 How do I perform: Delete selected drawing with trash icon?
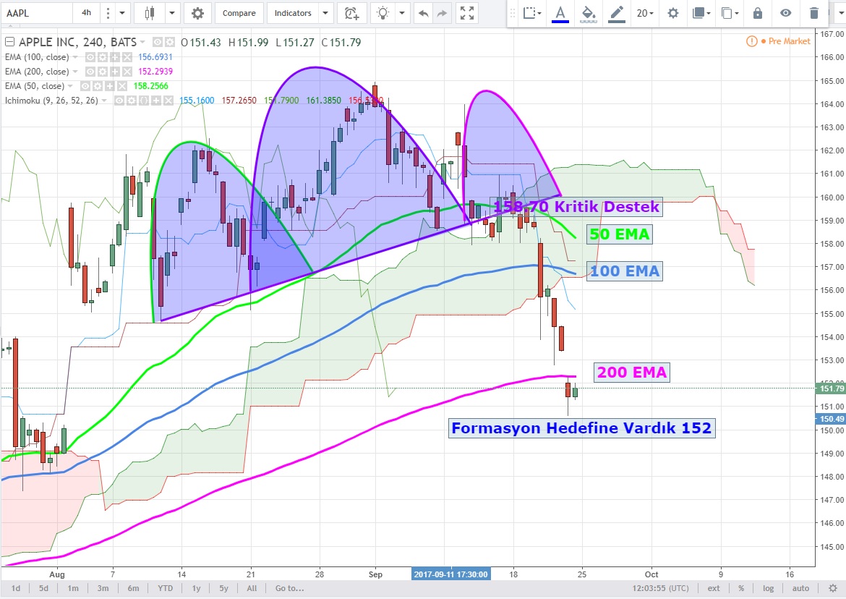pos(814,13)
